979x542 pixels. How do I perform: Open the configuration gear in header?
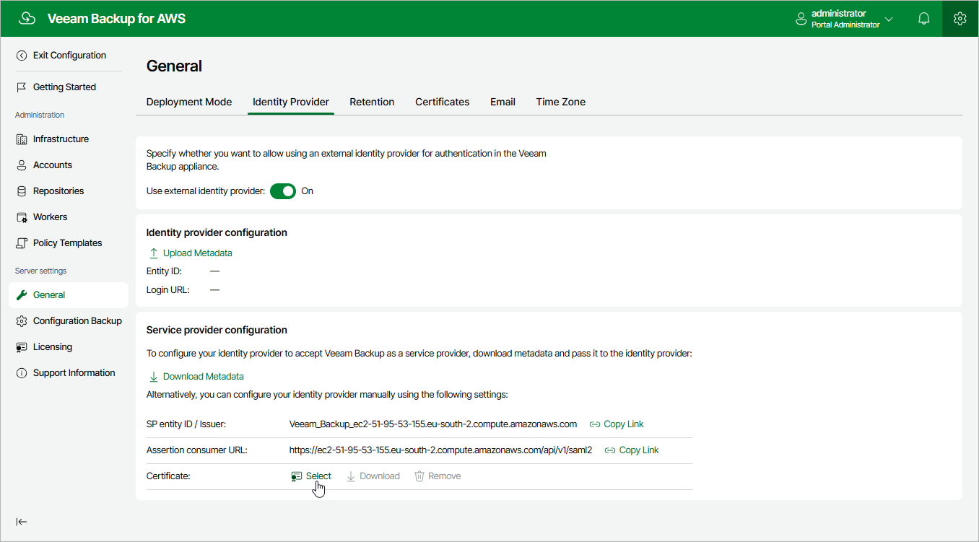pos(960,19)
